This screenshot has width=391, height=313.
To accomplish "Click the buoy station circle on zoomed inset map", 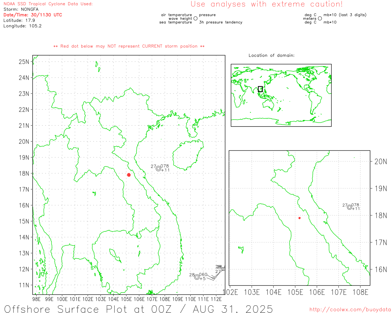I will tap(349, 207).
